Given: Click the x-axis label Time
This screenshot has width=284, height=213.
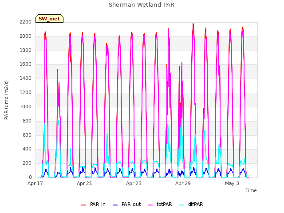Looking at the screenshot, I should [251, 190].
